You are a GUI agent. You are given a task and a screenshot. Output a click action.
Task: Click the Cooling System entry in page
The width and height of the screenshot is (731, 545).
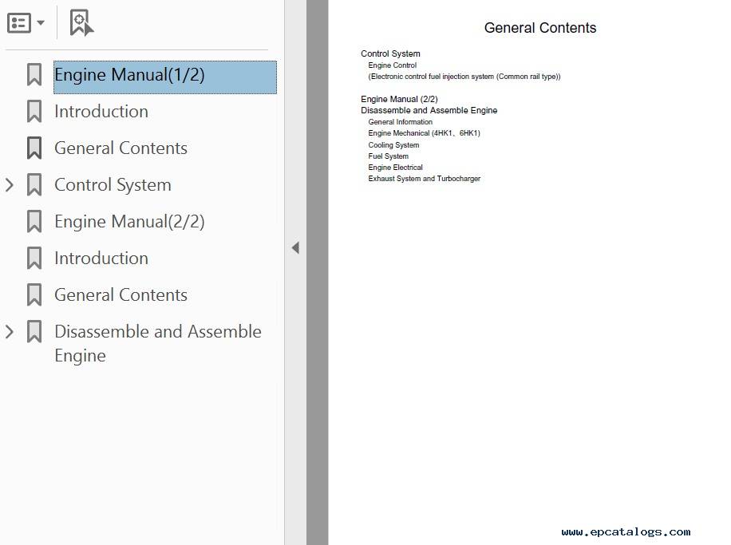(393, 145)
